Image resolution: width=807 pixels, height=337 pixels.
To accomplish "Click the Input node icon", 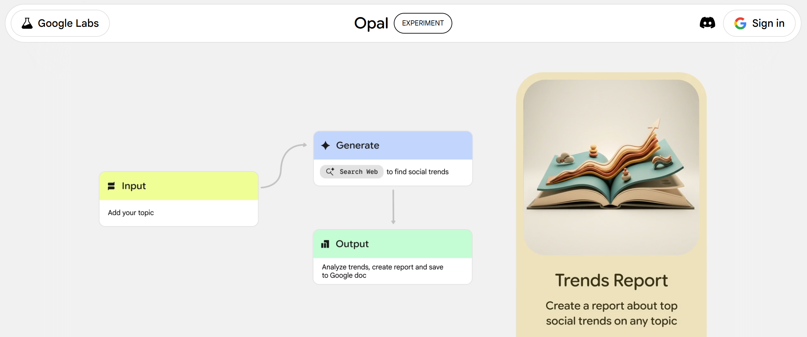I will tap(111, 186).
